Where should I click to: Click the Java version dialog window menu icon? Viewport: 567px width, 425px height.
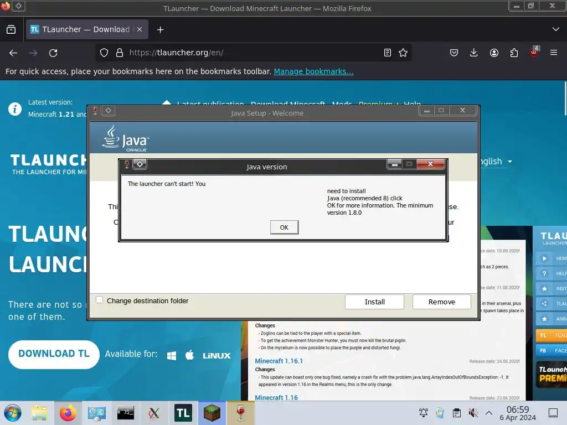tap(140, 164)
